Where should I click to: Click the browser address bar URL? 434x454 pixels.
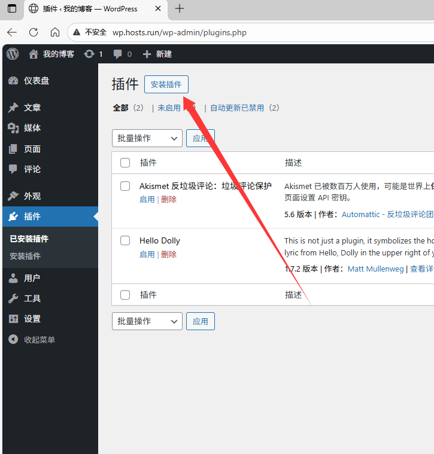180,32
